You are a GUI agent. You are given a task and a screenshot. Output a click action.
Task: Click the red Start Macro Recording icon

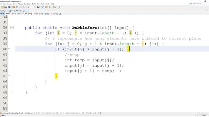(51, 14)
